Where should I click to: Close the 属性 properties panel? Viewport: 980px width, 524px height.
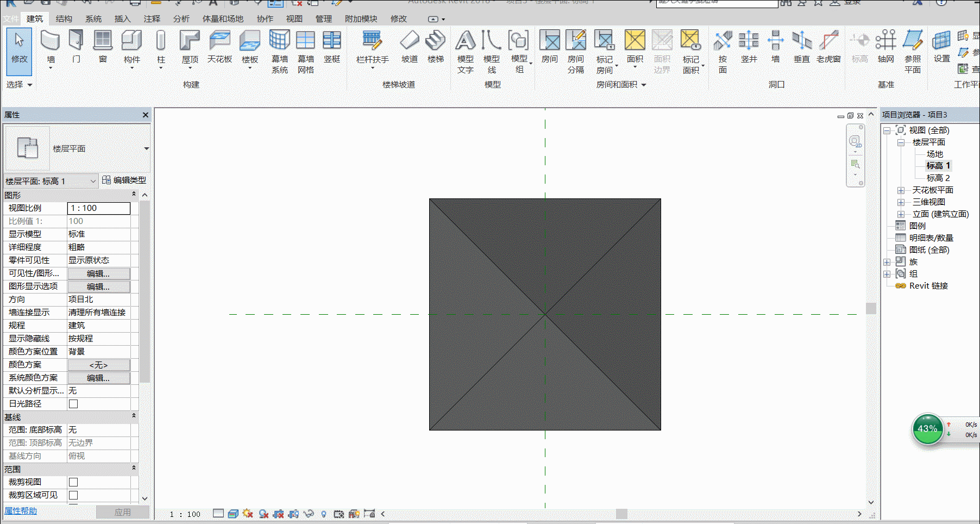pos(145,115)
